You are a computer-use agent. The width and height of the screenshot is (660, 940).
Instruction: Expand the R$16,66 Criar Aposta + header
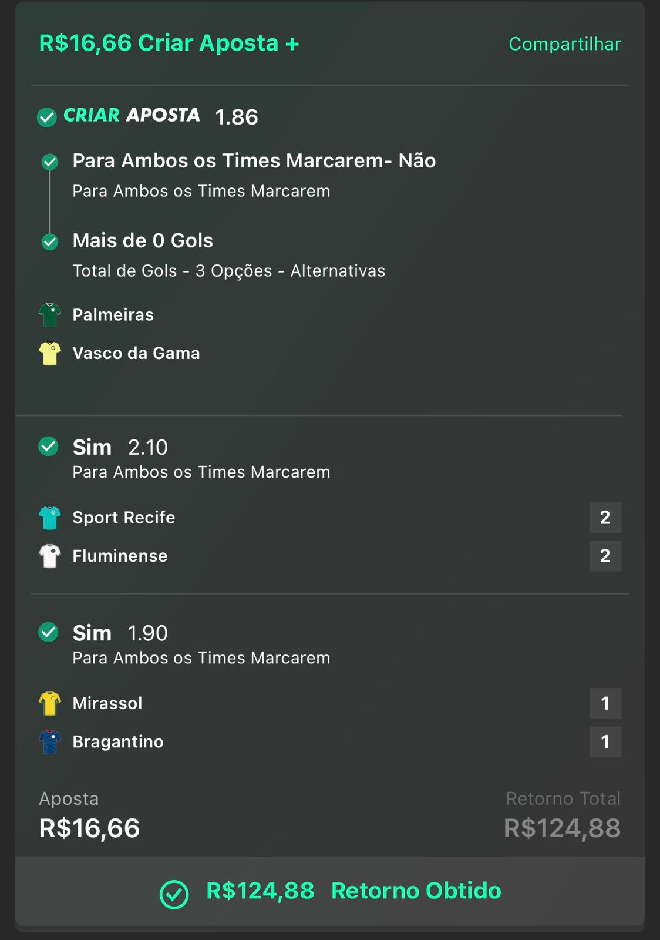tap(169, 43)
